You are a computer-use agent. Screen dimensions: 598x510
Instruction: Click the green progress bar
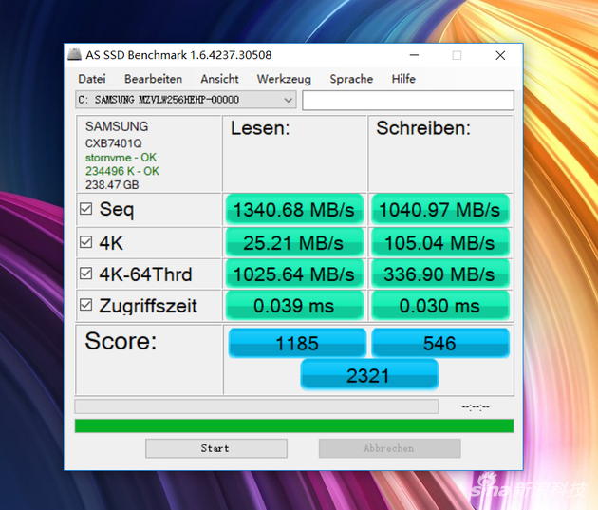[294, 425]
